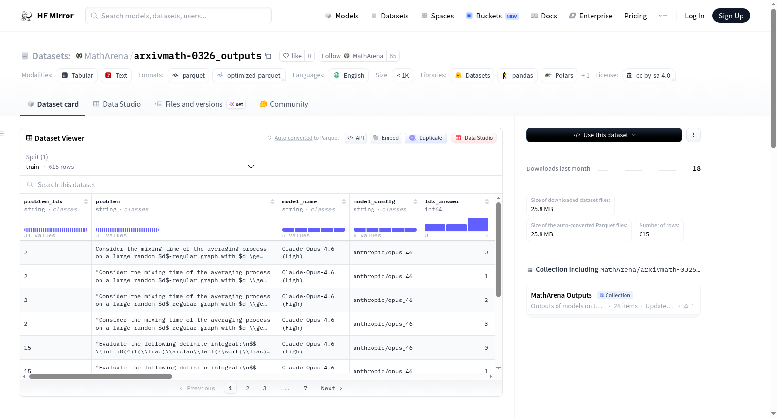Screen dimensions: 777x418
Task: Filter by the Tabular modality tag
Action: (77, 75)
